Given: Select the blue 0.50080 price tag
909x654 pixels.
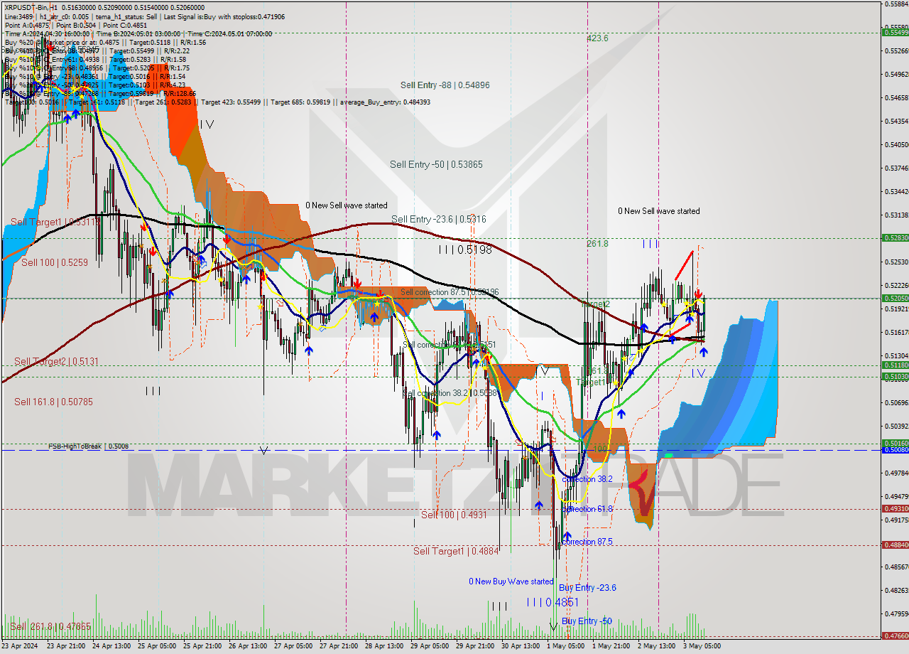Looking at the screenshot, I should point(895,450).
